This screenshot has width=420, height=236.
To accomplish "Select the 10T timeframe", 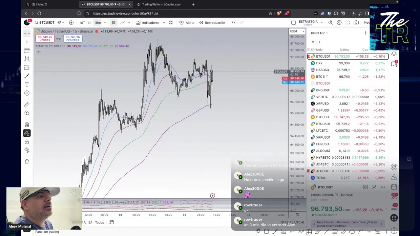I will pos(82,23).
